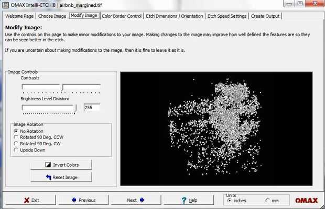Click the Exit button
This screenshot has height=209, width=325.
tap(31, 200)
